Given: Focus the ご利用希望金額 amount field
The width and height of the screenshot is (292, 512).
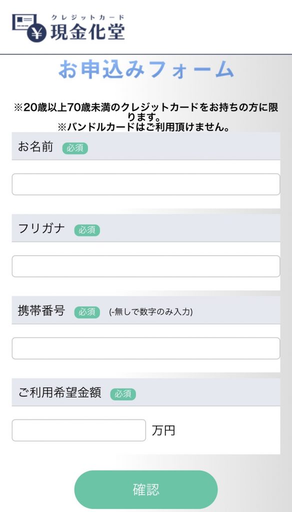Looking at the screenshot, I should pyautogui.click(x=78, y=430).
